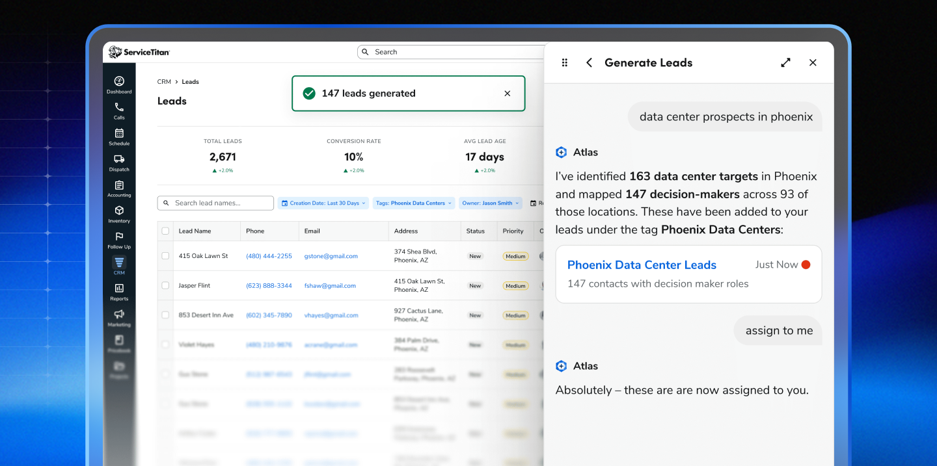Screen dimensions: 937x466
Task: Select the CRM funnel icon
Action: (x=119, y=263)
